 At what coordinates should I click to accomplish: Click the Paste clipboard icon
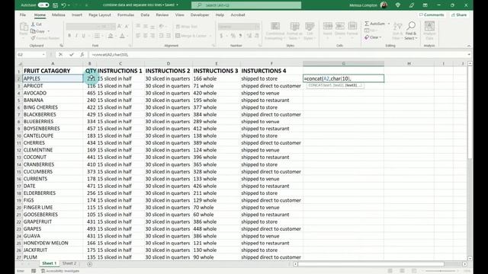coord(24,27)
